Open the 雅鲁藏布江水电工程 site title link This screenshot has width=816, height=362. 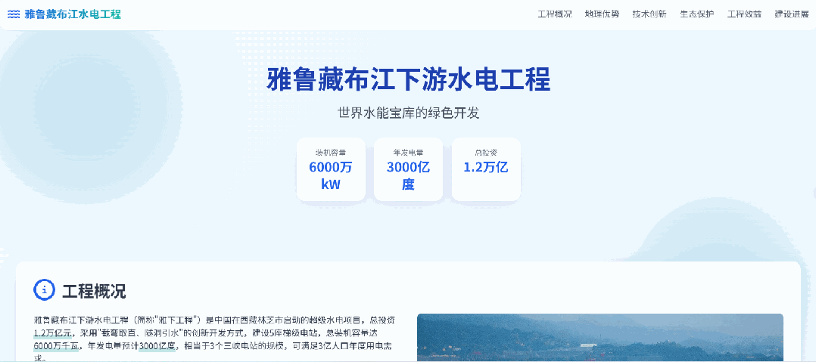[x=73, y=14]
